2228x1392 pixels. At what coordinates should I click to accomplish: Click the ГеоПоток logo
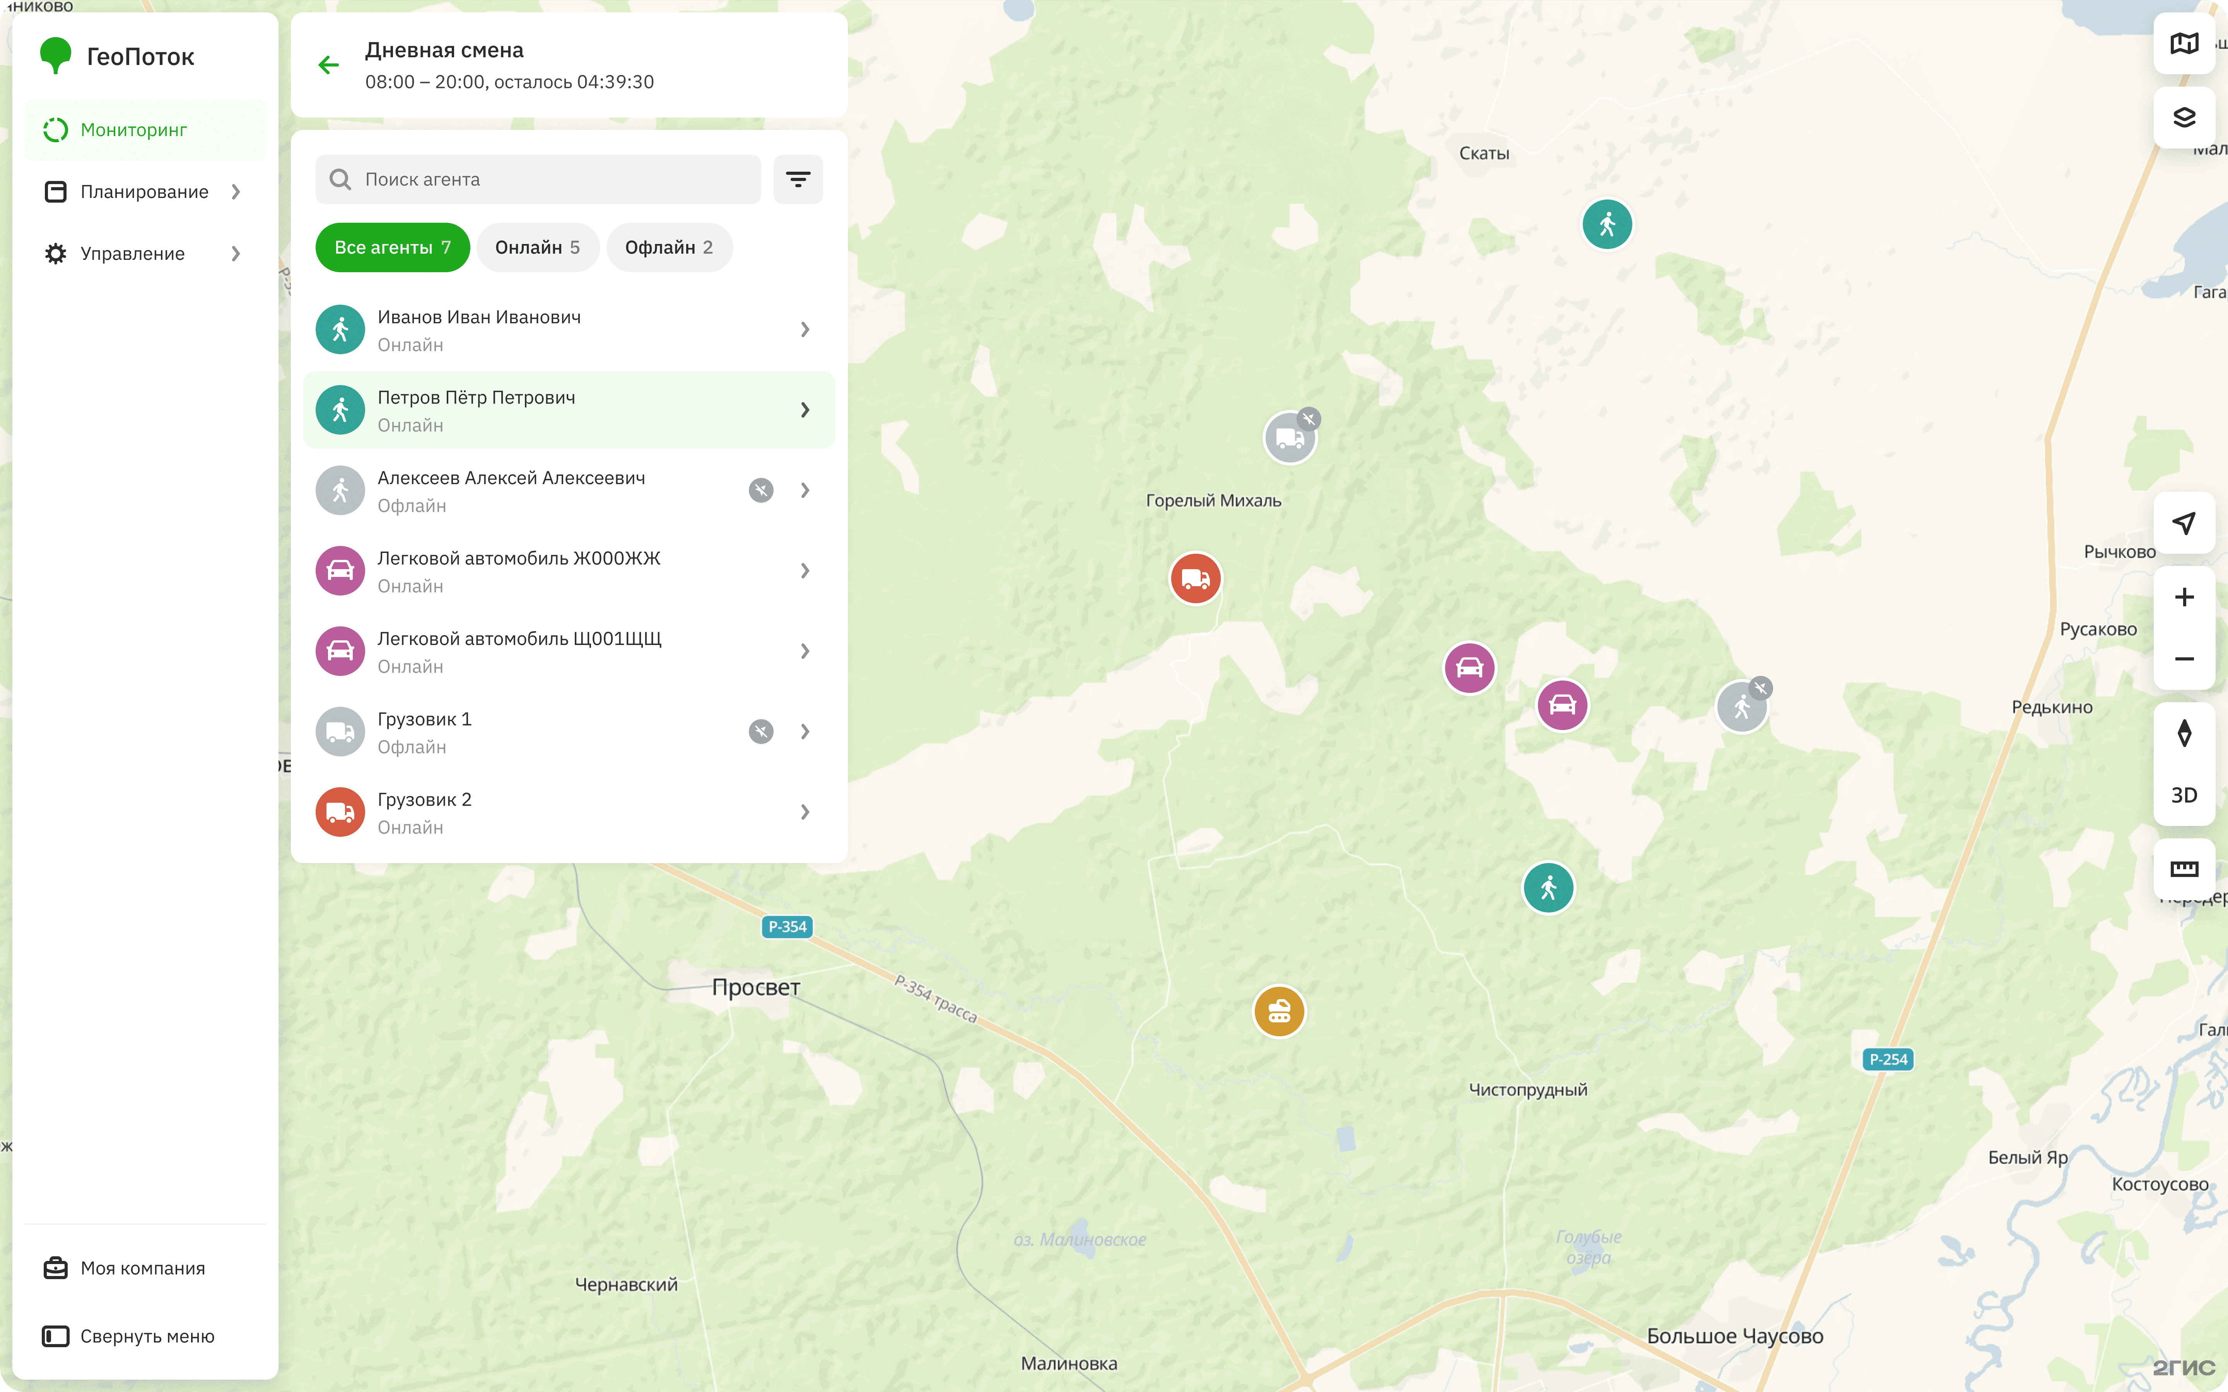click(117, 56)
